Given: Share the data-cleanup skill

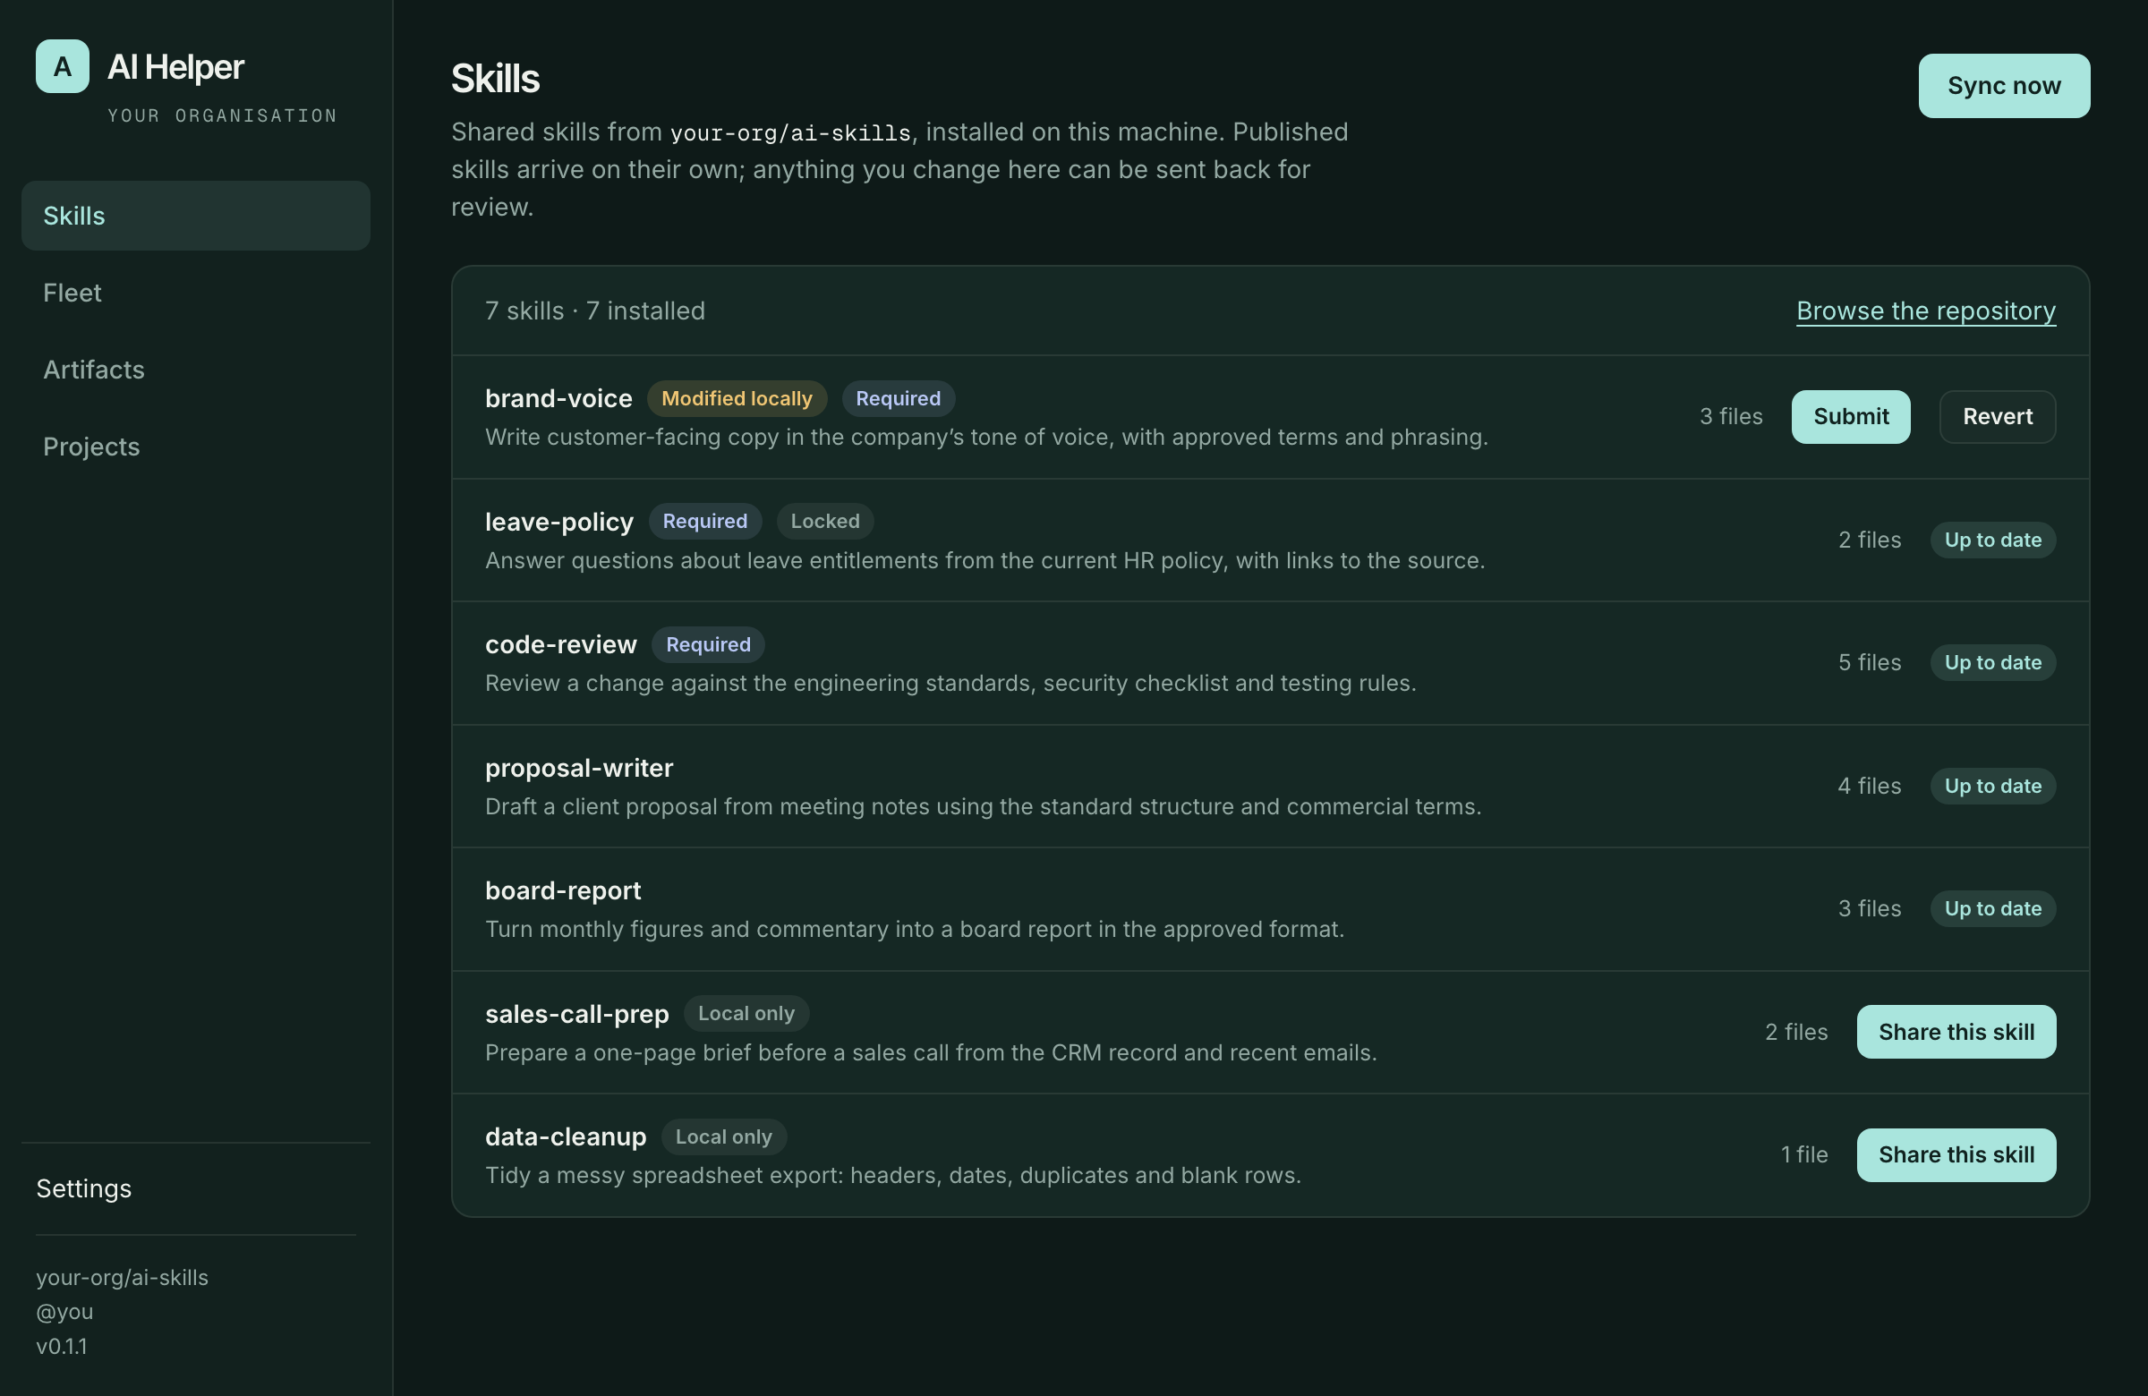Looking at the screenshot, I should [1956, 1155].
